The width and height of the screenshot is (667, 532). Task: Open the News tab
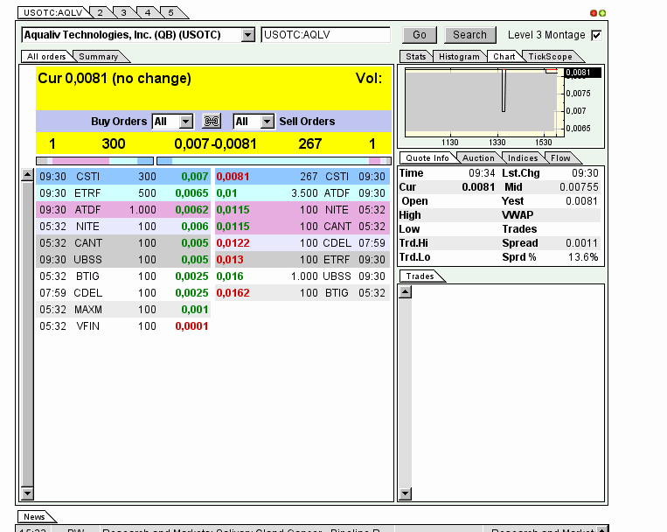[x=34, y=516]
